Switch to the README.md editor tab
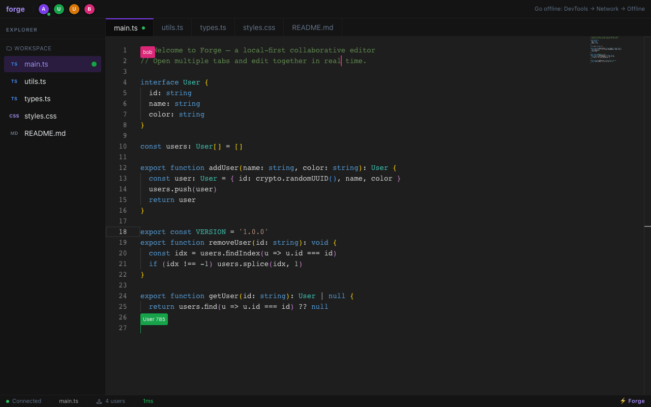The width and height of the screenshot is (651, 407). [x=313, y=27]
